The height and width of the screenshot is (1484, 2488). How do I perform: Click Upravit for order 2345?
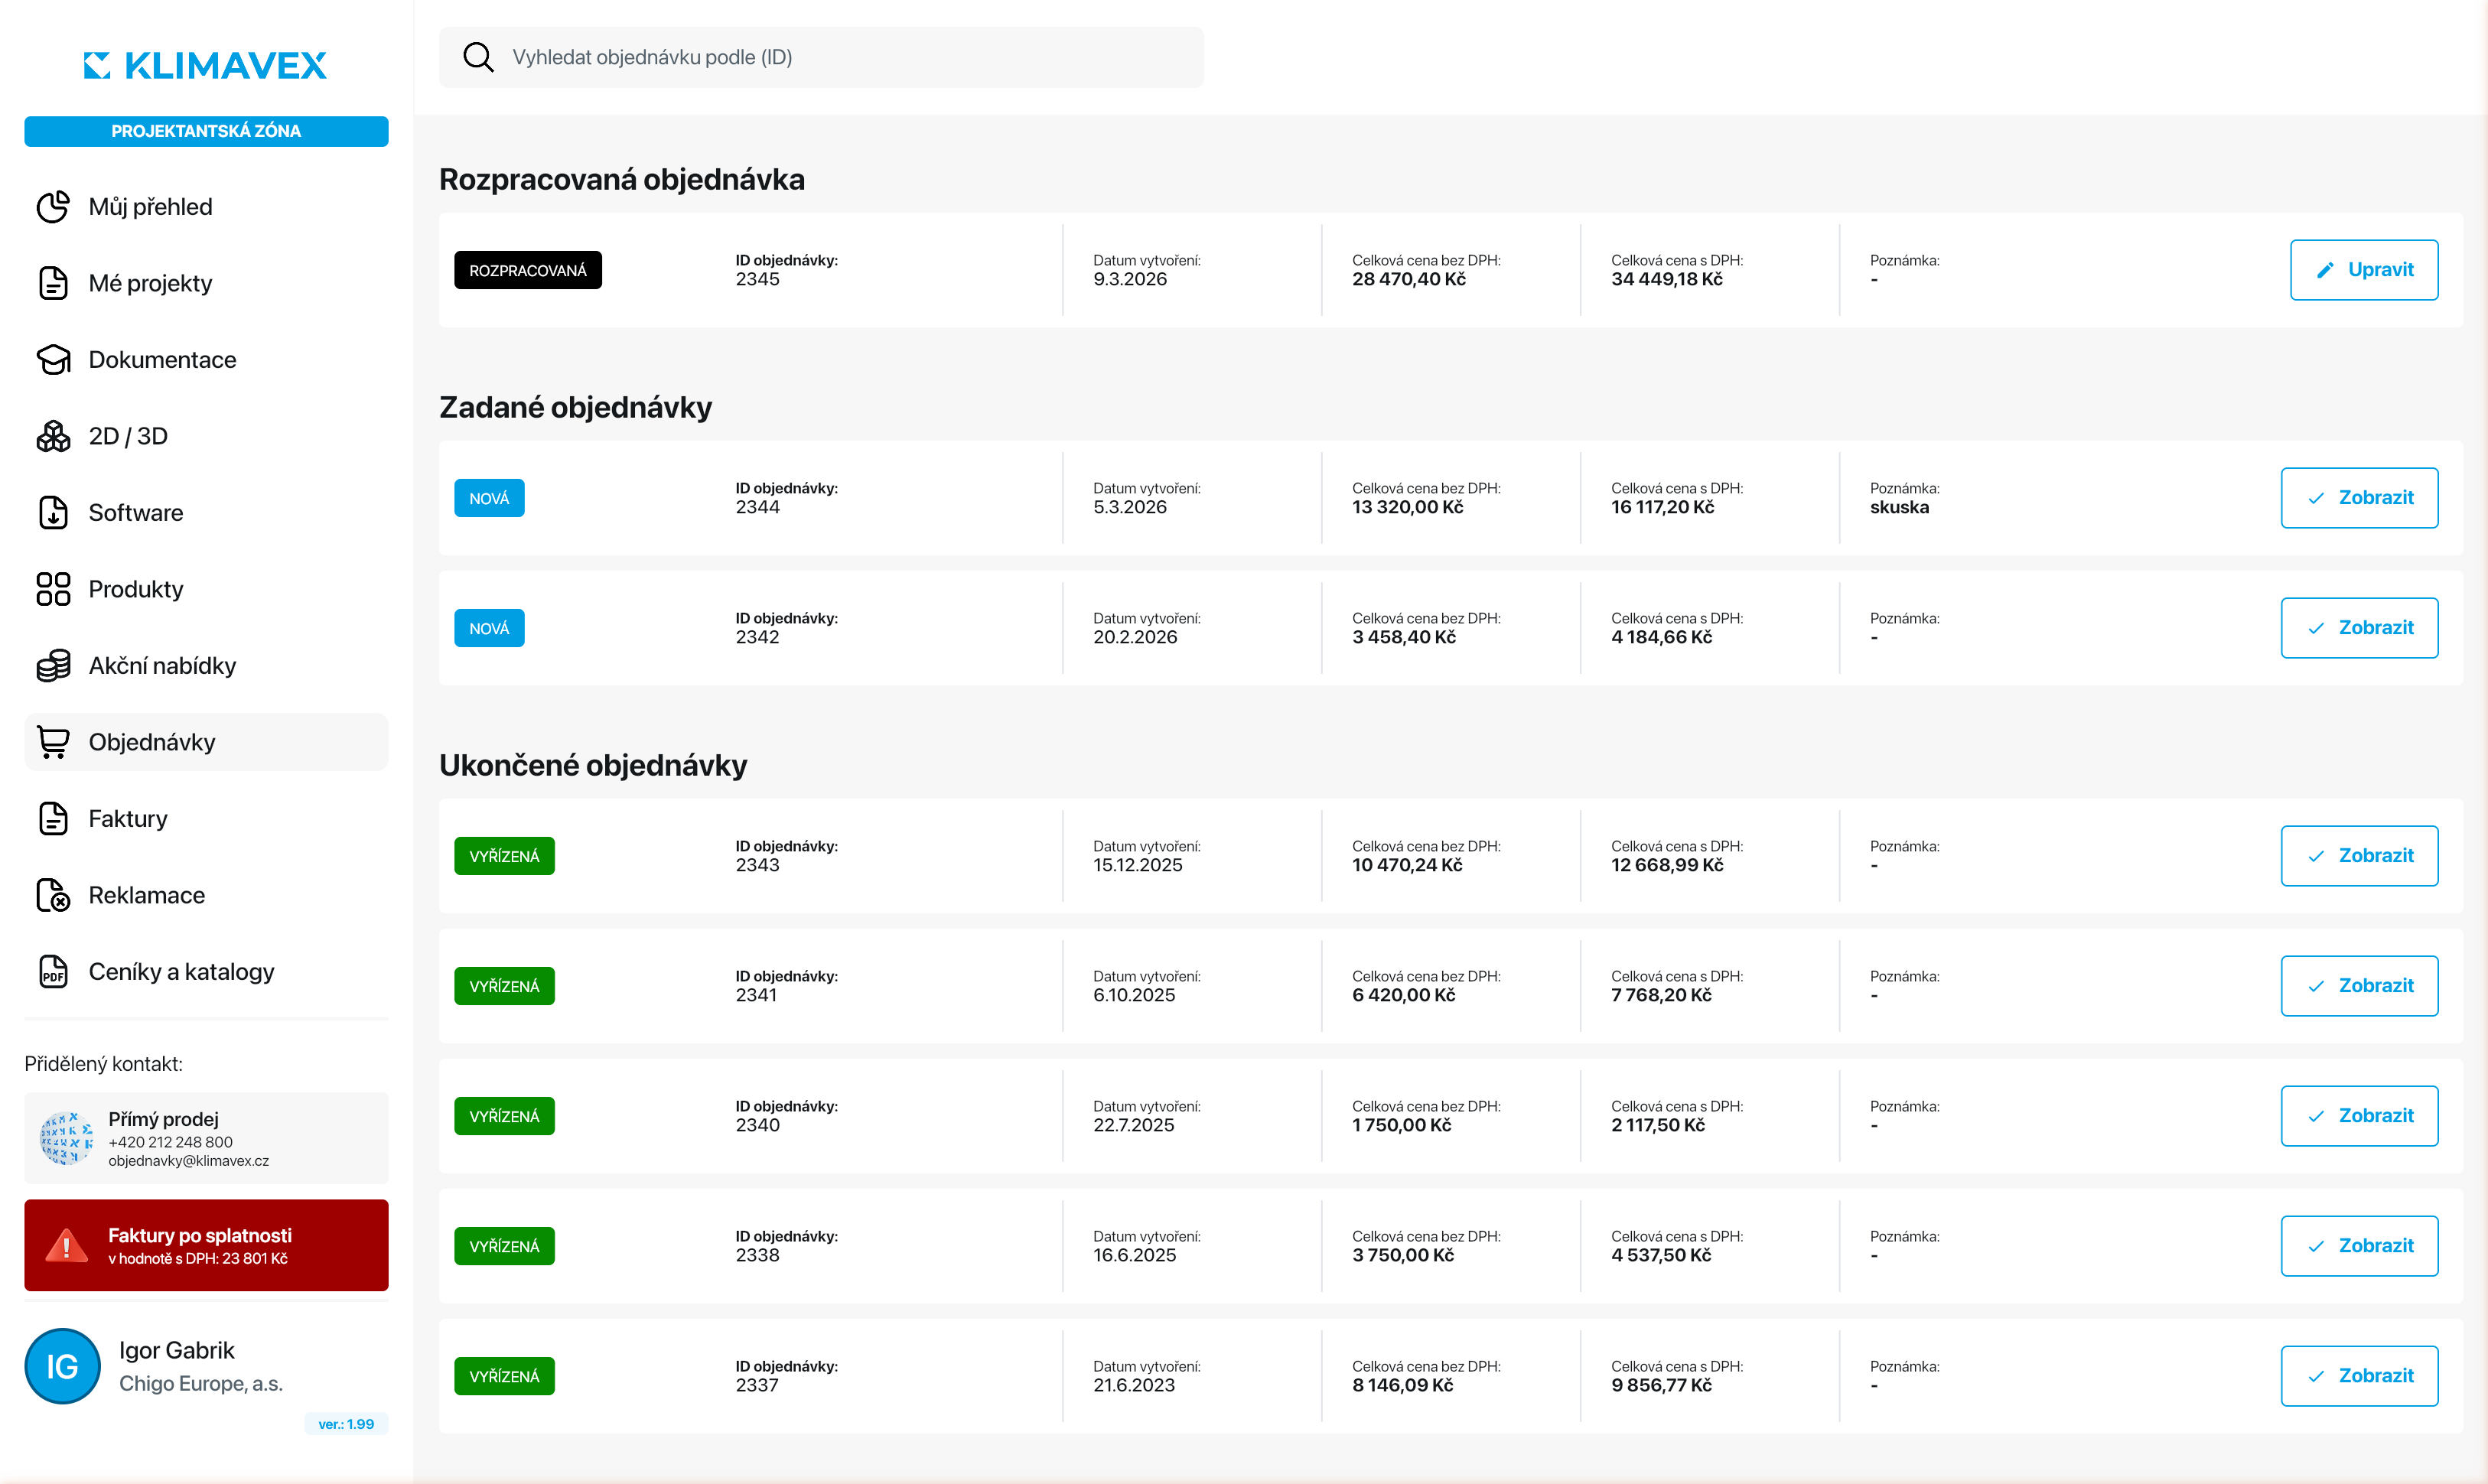(2364, 270)
